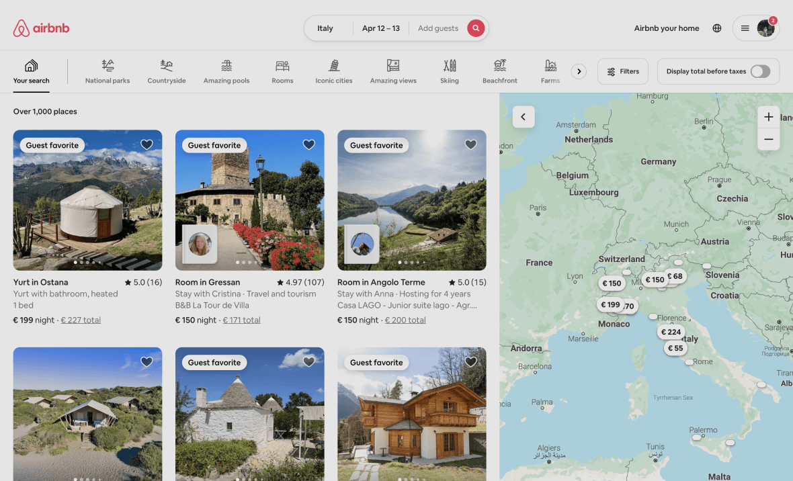Click Over 1,000 places heading
Image resolution: width=793 pixels, height=481 pixels.
pos(45,112)
